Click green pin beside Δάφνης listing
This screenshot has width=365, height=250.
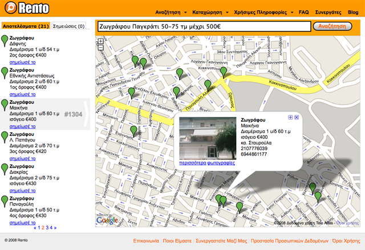point(5,41)
